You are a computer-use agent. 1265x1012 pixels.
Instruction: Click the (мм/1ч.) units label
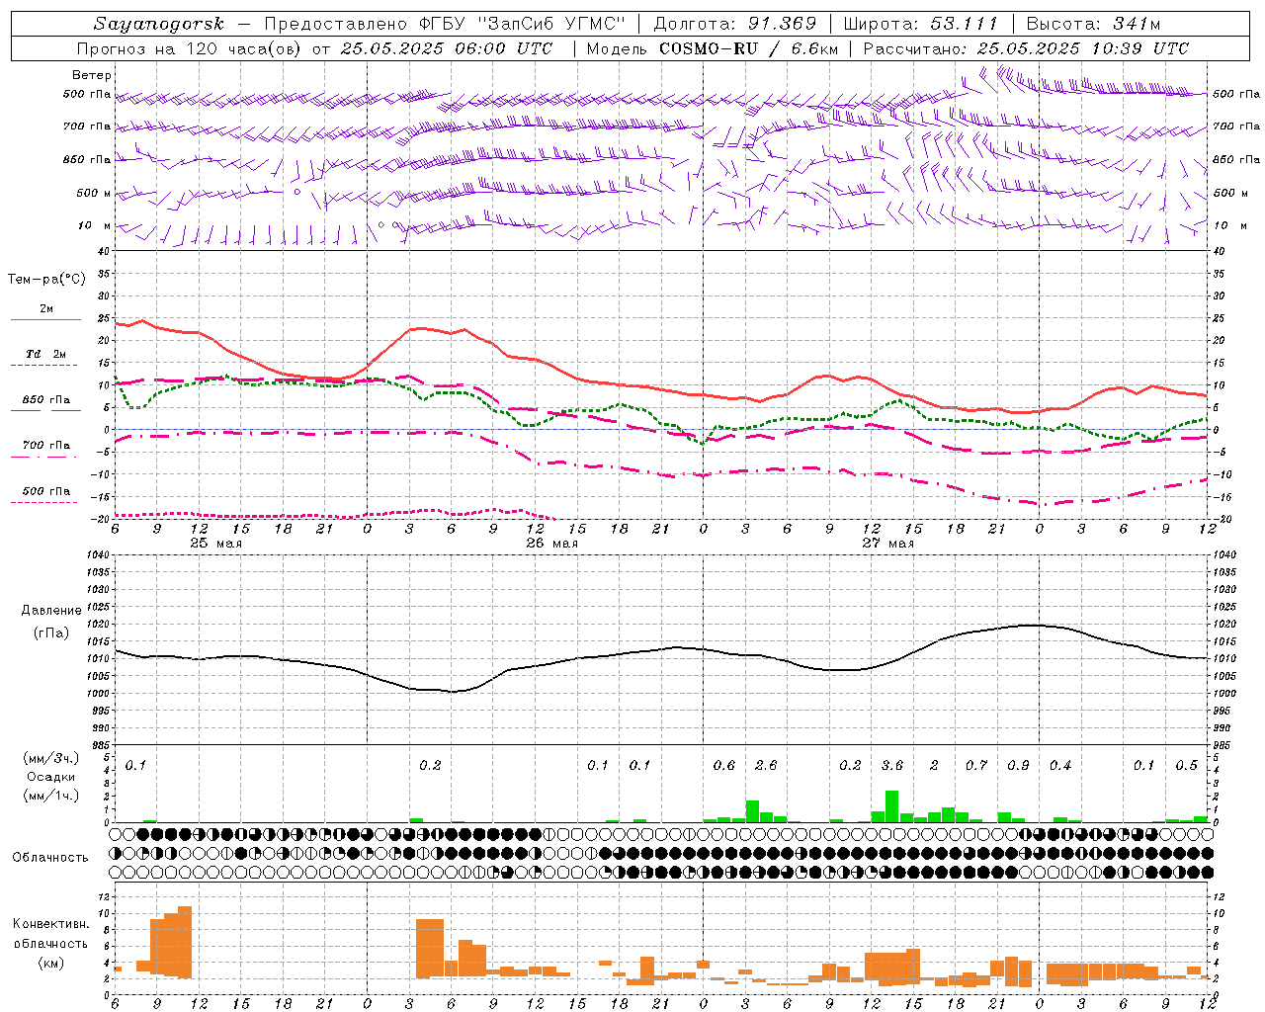50,795
